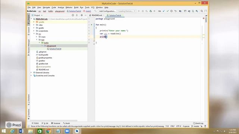239x134 pixels.
Task: Open the Project tool window side tab
Action: (28, 19)
